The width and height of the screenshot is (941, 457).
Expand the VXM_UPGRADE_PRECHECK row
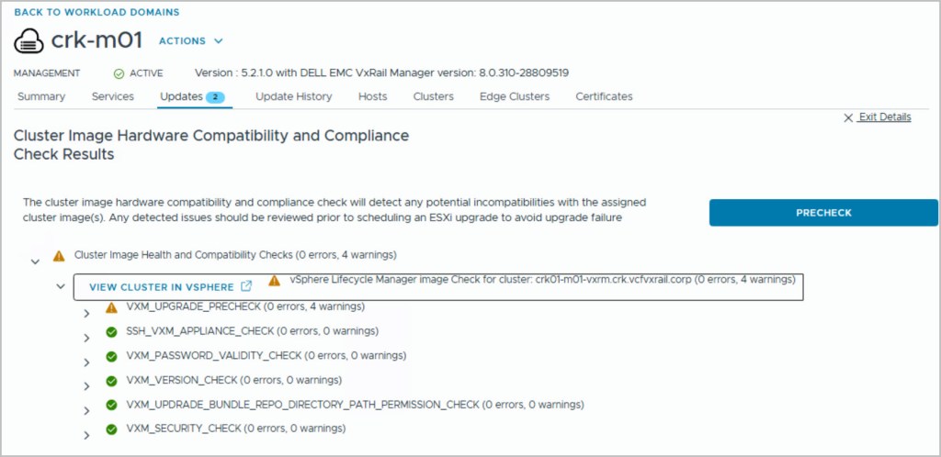(86, 314)
